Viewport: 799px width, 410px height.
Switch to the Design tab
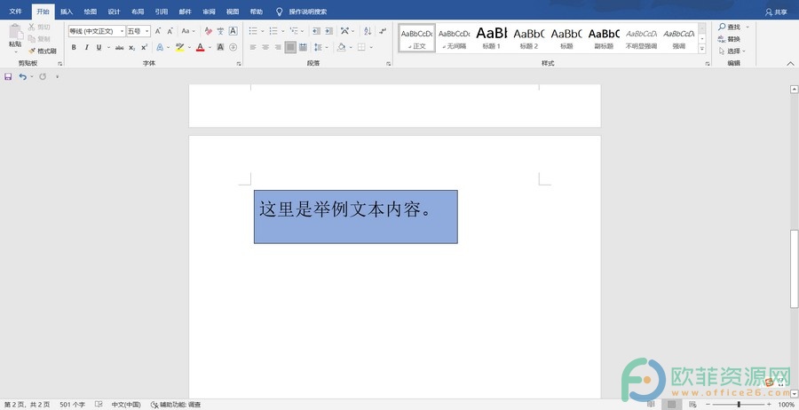tap(114, 12)
